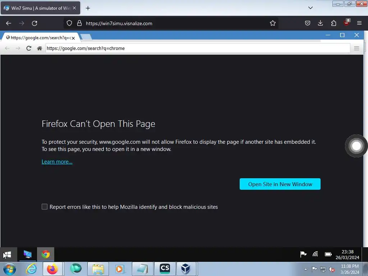The height and width of the screenshot is (276, 368).
Task: Click the CS application taskbar icon
Action: [x=165, y=269]
